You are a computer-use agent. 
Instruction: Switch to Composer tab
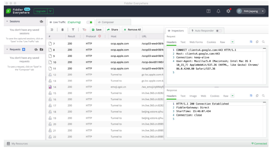pos(113,22)
